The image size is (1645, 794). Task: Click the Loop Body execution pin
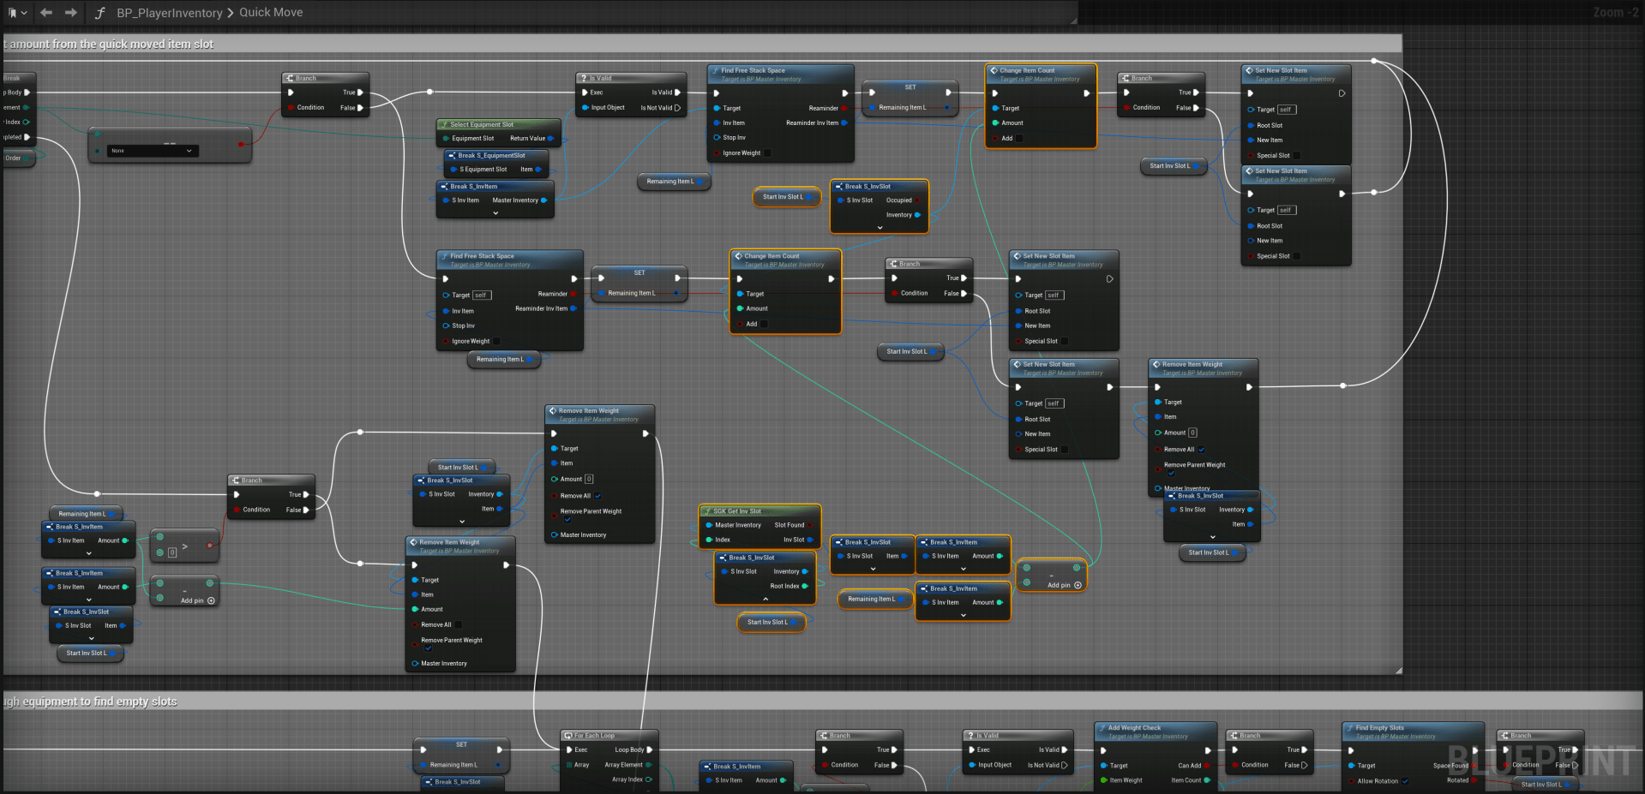click(649, 750)
